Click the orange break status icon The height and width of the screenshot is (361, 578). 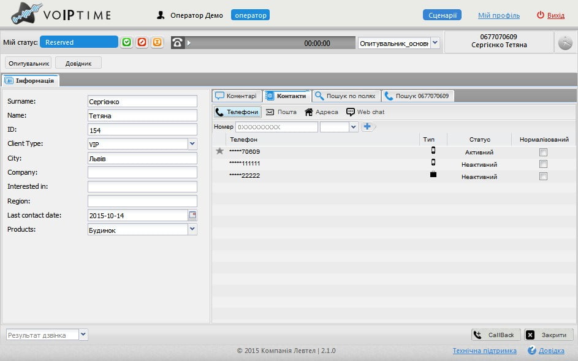point(157,42)
